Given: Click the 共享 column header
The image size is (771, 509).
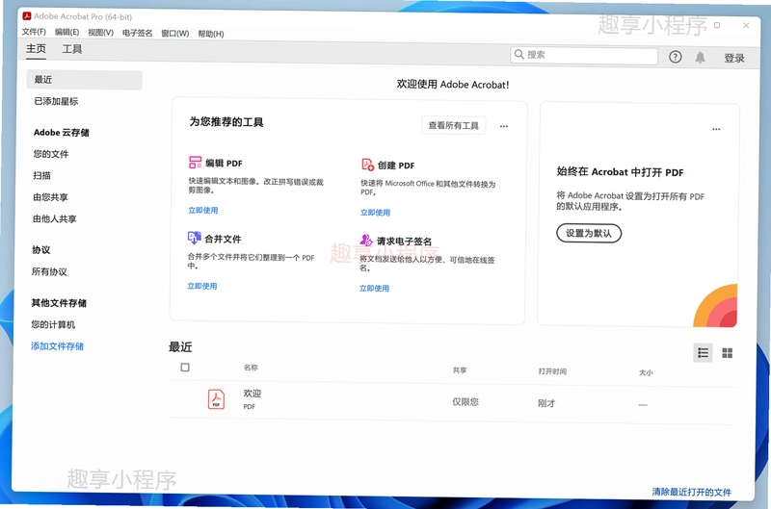Looking at the screenshot, I should [460, 370].
